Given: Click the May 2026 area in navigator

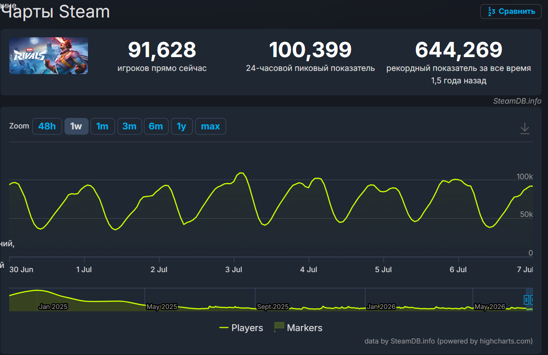Looking at the screenshot, I should pos(490,307).
